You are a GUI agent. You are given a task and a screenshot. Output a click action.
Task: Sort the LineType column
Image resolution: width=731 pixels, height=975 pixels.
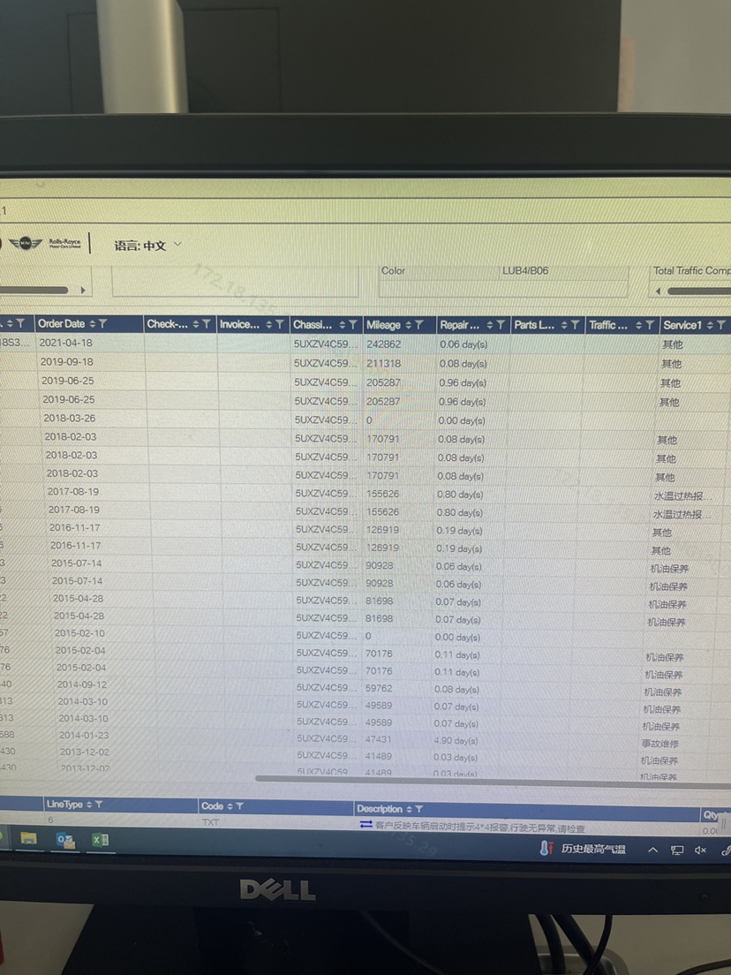click(89, 805)
